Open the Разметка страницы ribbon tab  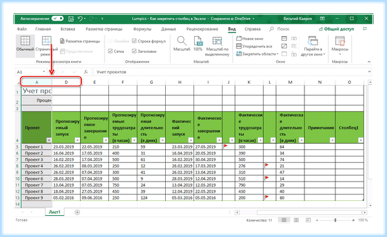click(x=104, y=29)
